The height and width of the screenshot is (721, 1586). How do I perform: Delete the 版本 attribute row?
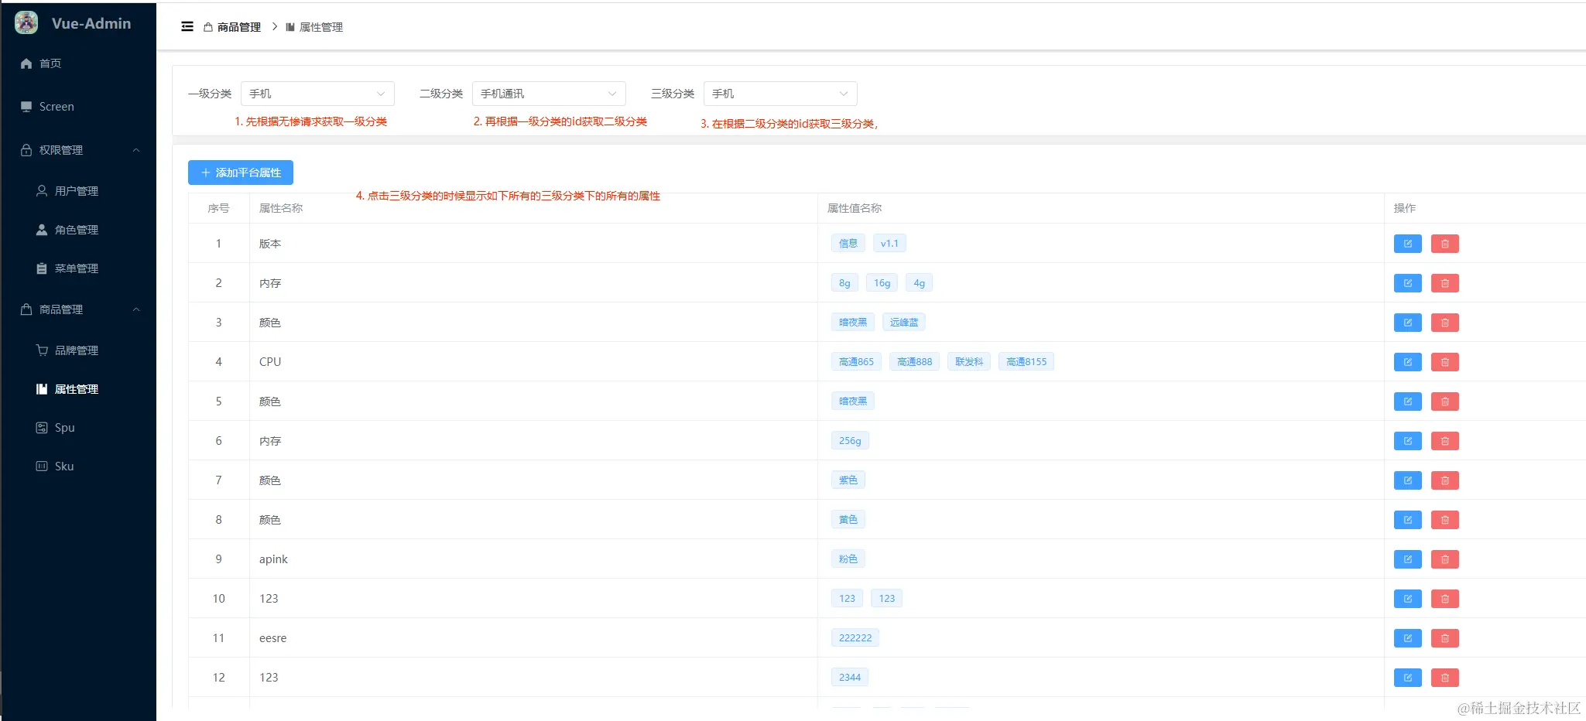[1444, 244]
